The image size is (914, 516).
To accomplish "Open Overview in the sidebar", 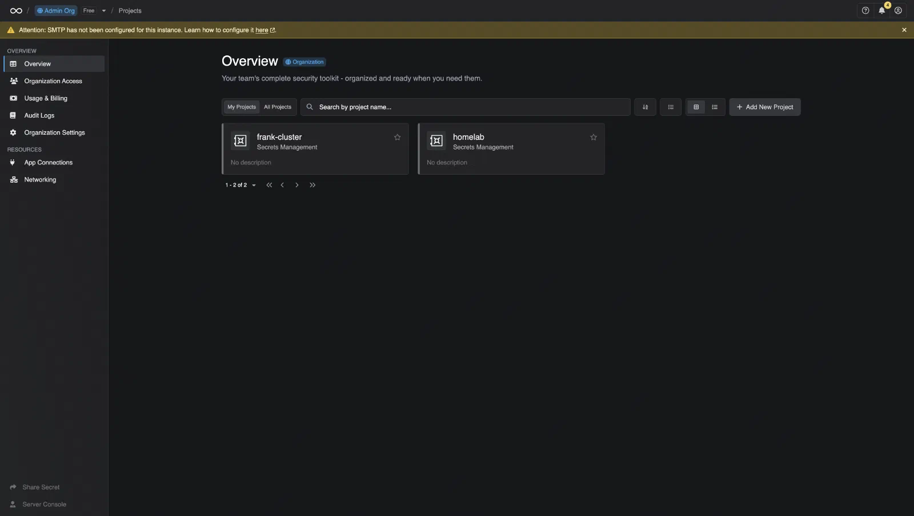I will (54, 64).
